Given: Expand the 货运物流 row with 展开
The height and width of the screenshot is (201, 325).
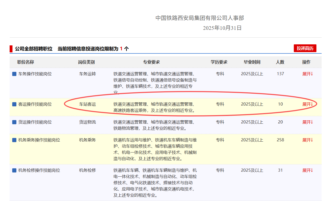Looking at the screenshot, I should coord(307,122).
